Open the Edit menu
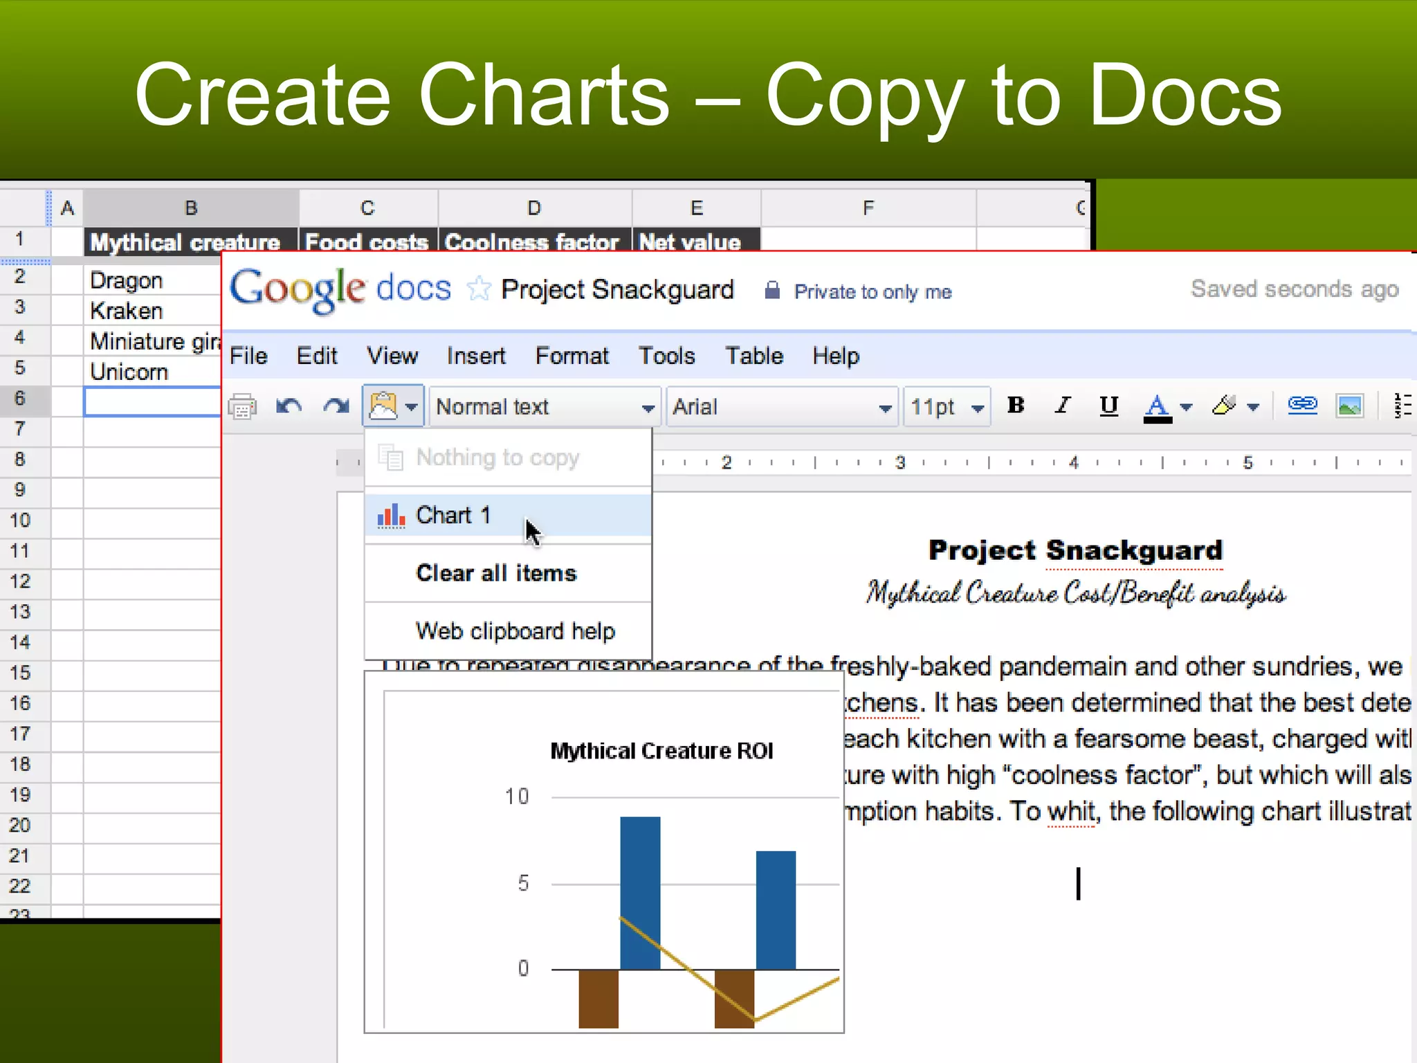This screenshot has width=1417, height=1063. click(316, 356)
